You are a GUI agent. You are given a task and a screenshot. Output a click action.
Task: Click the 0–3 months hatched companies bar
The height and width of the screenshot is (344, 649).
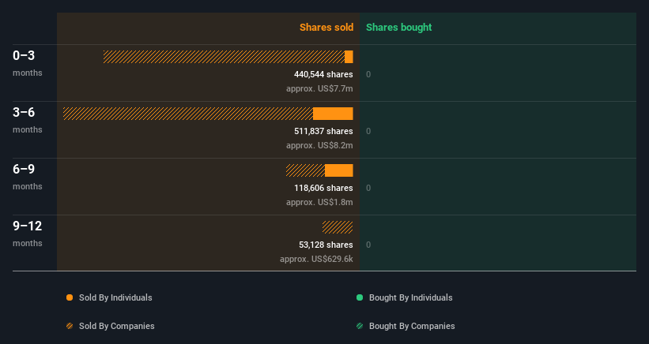click(x=224, y=57)
